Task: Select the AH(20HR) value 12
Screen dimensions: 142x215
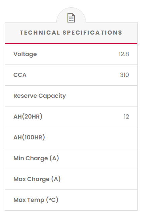Action: [126, 117]
